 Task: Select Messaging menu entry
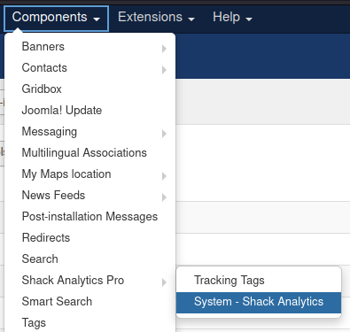tap(90, 132)
